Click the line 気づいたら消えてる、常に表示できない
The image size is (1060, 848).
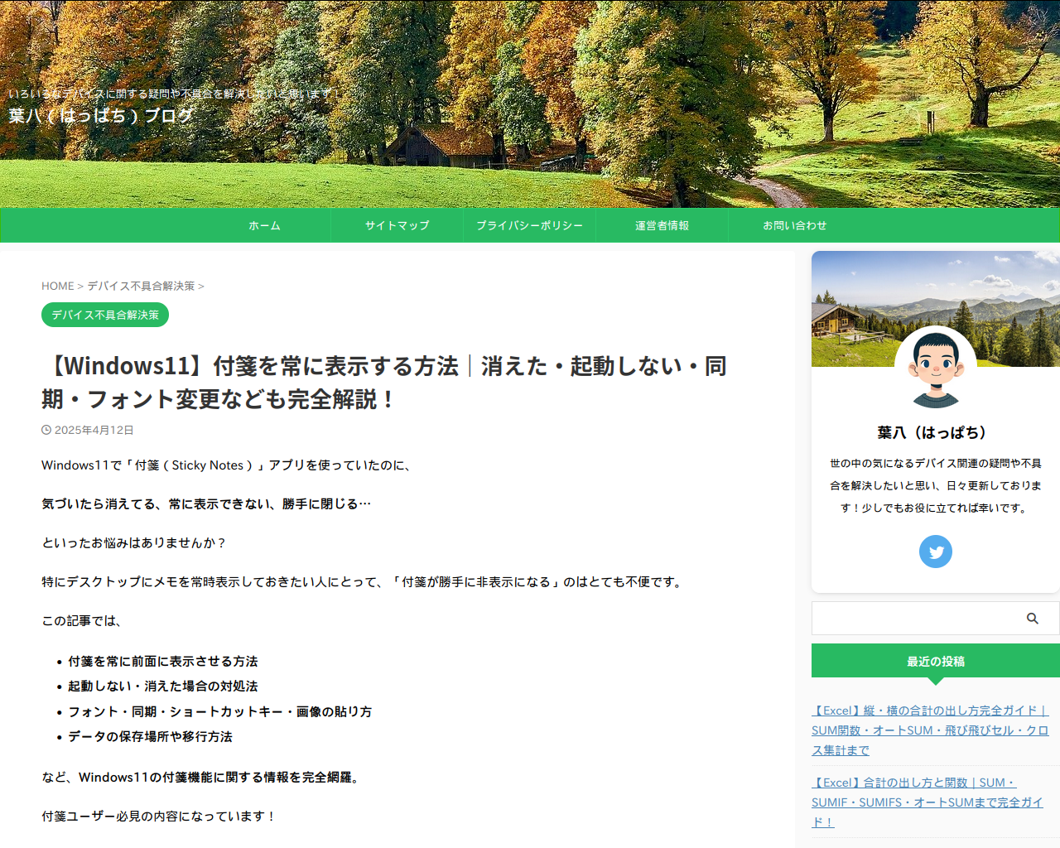coord(206,503)
